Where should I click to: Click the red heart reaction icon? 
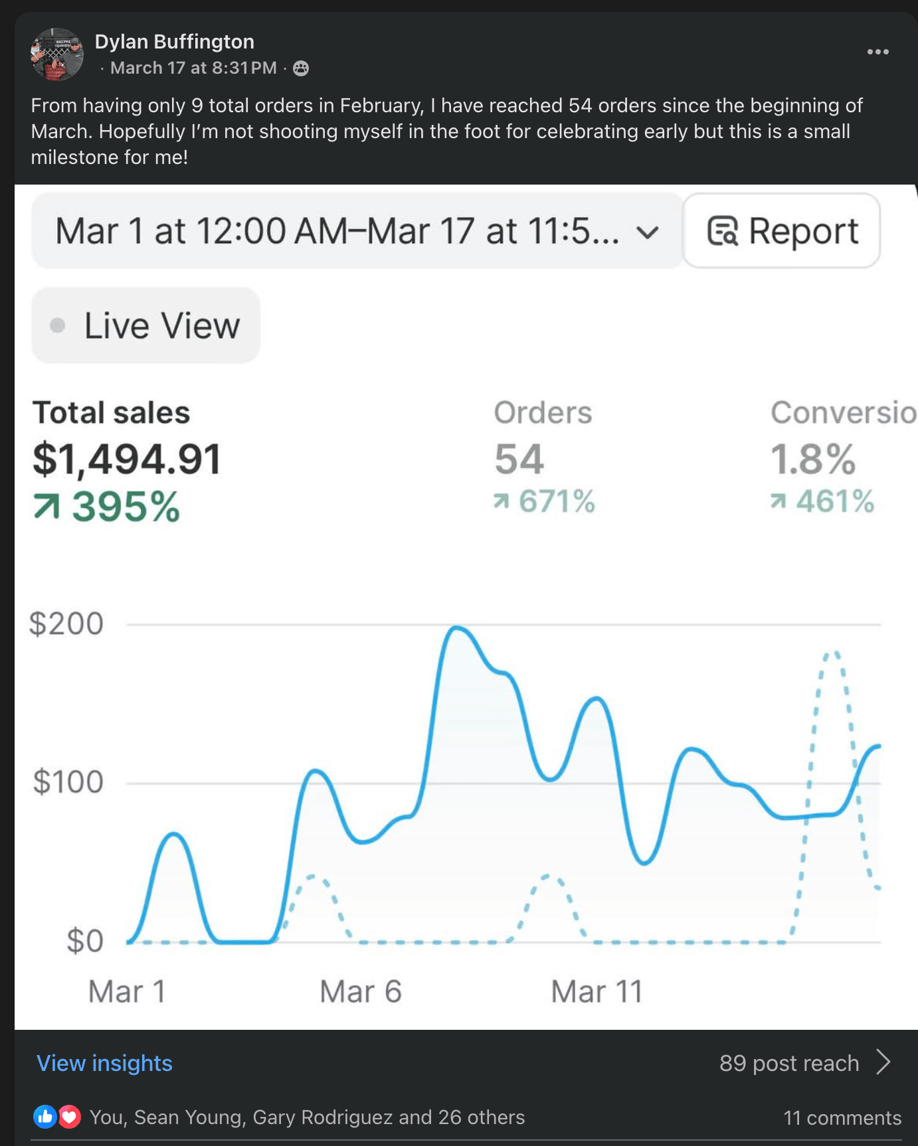click(x=69, y=1117)
